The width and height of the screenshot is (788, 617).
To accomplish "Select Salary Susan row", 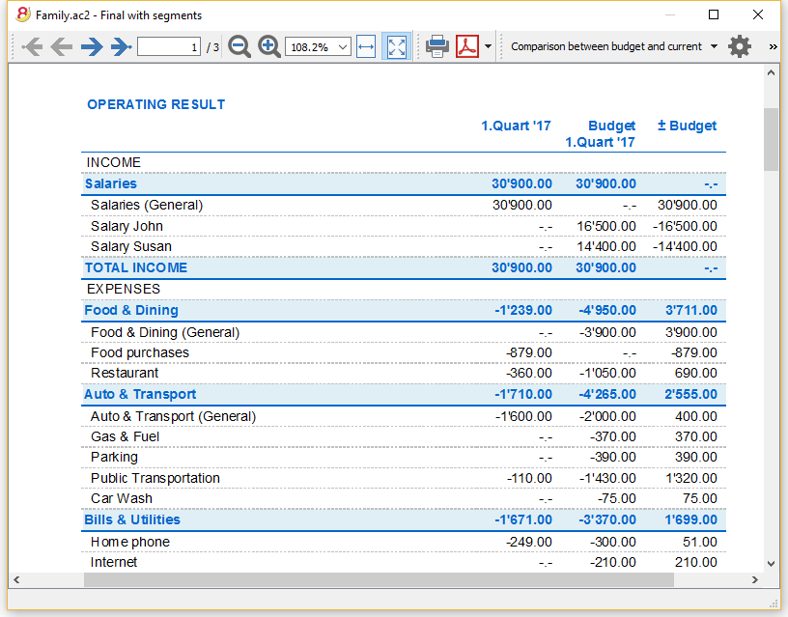I will 404,246.
